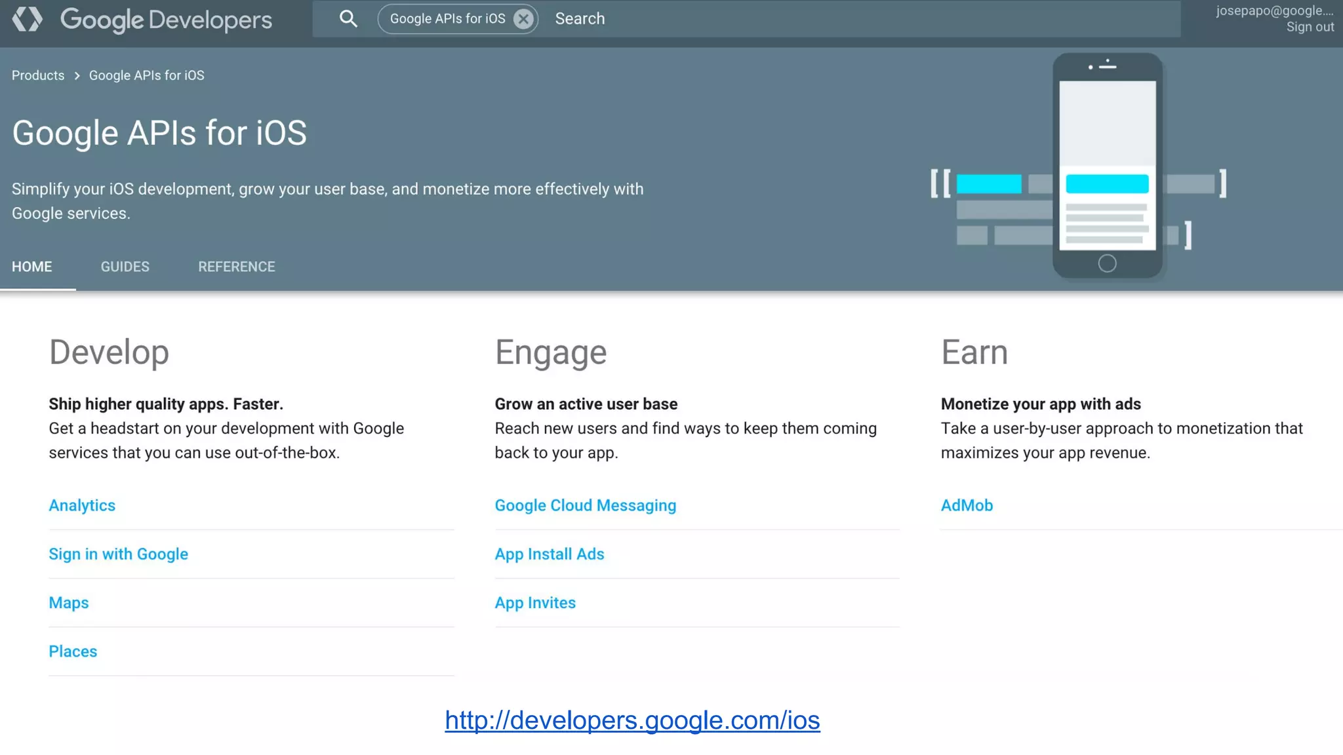The width and height of the screenshot is (1343, 755).
Task: Open Products breadcrumb link
Action: (38, 75)
